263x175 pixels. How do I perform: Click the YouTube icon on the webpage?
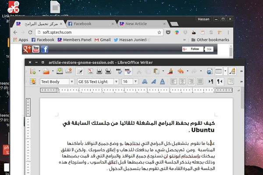pos(36,49)
